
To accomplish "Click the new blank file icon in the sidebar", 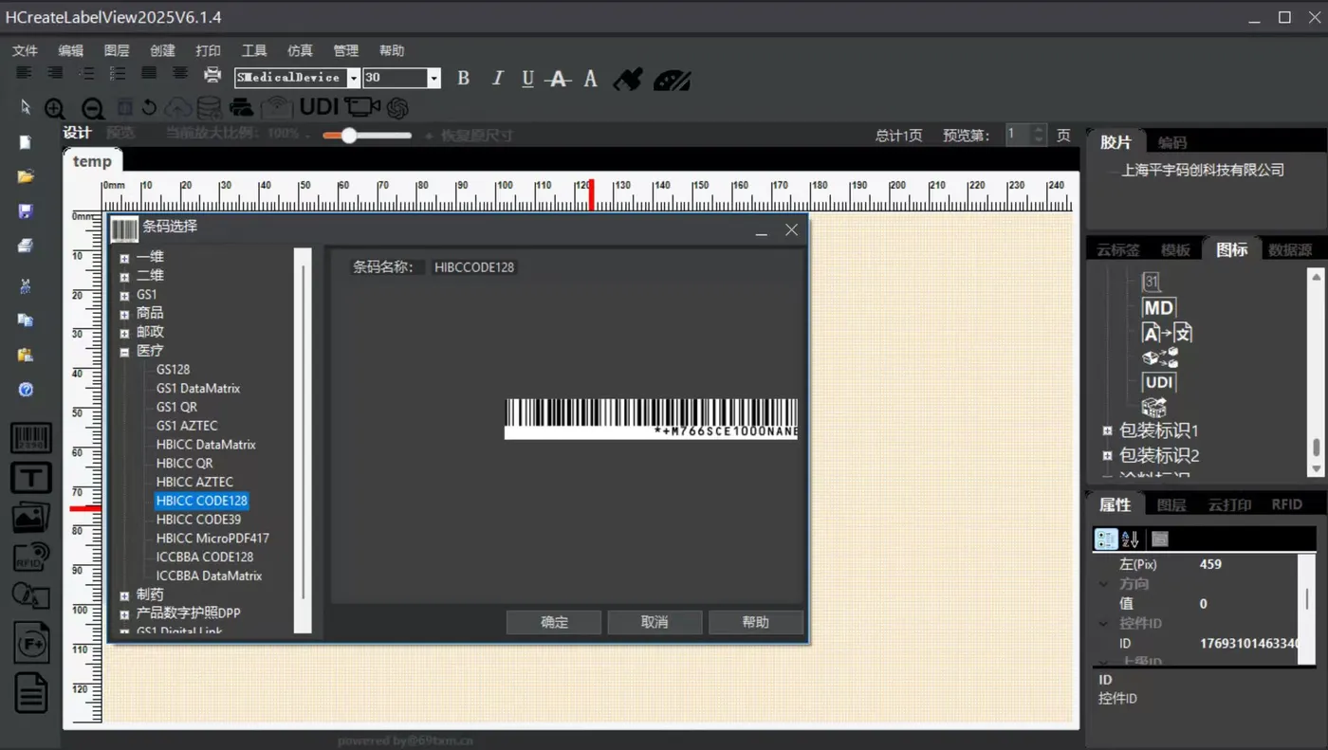I will [26, 142].
